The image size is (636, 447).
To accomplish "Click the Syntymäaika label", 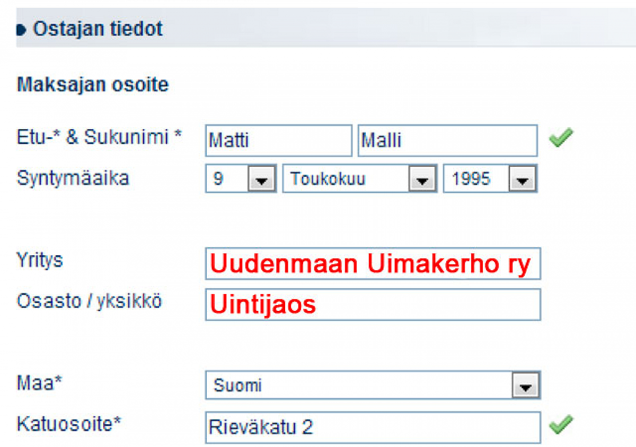I will coord(73,178).
